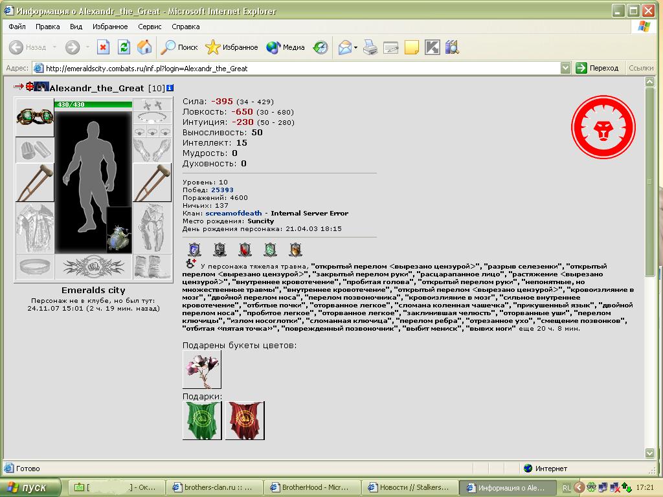Open the Поиск search toolbar button
Image resolution: width=663 pixels, height=497 pixels.
pyautogui.click(x=179, y=47)
